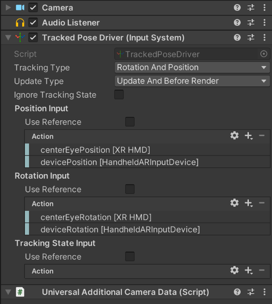The width and height of the screenshot is (272, 304).
Task: Select deviceRotation [HandheldARInputDevice] binding
Action: (147, 229)
